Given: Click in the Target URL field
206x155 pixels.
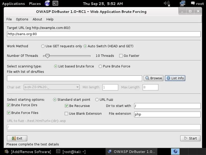Looking at the screenshot, I should pyautogui.click(x=104, y=34).
